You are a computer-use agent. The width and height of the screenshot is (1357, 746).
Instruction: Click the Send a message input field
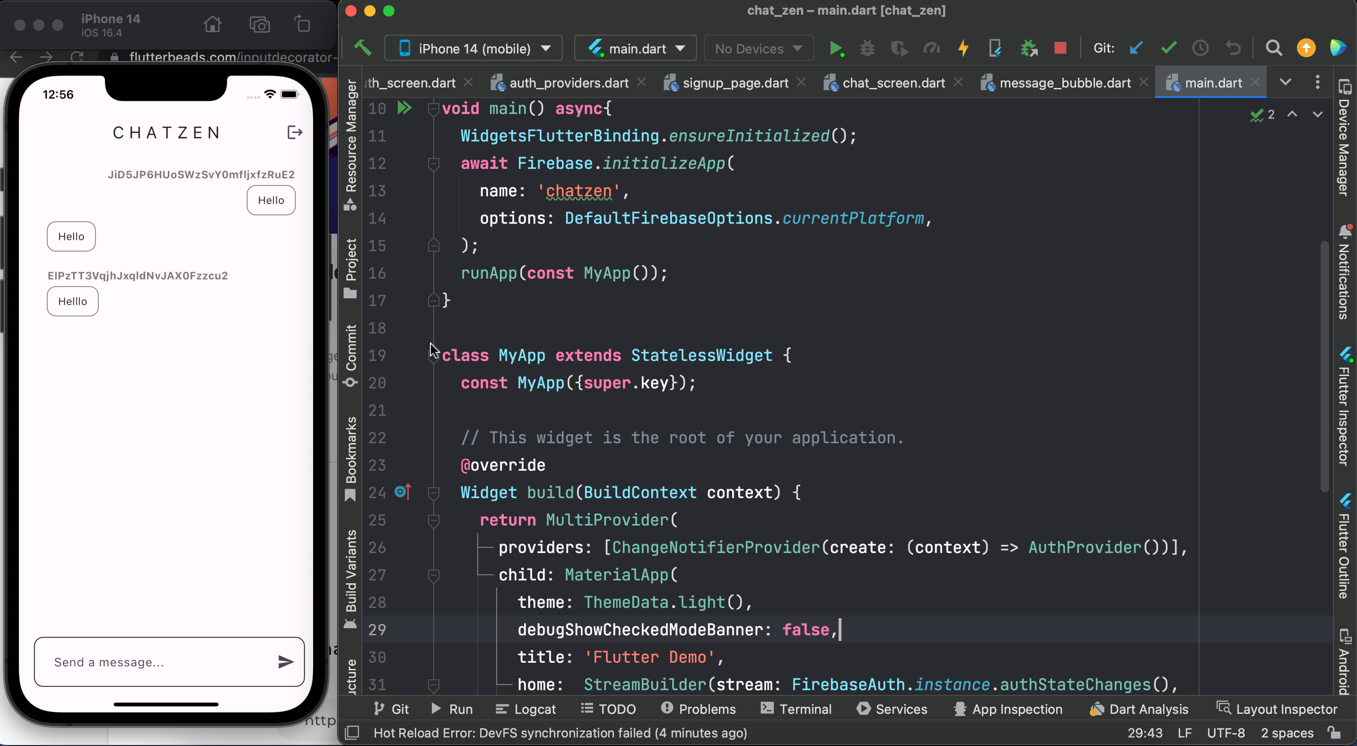click(169, 662)
